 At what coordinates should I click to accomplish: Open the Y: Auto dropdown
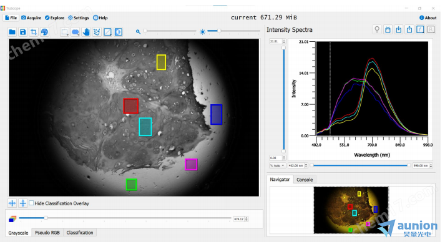[x=277, y=165]
